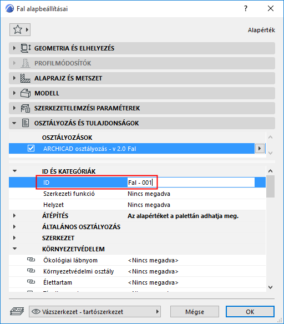Uncheck the ARCHICAD osztályozás checkbox
This screenshot has height=324, width=284.
point(31,148)
